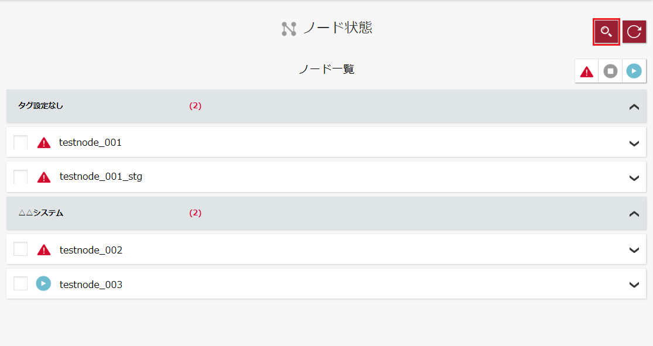Select the testnode_002 checkbox
Screen dimensions: 653x346
(20, 249)
